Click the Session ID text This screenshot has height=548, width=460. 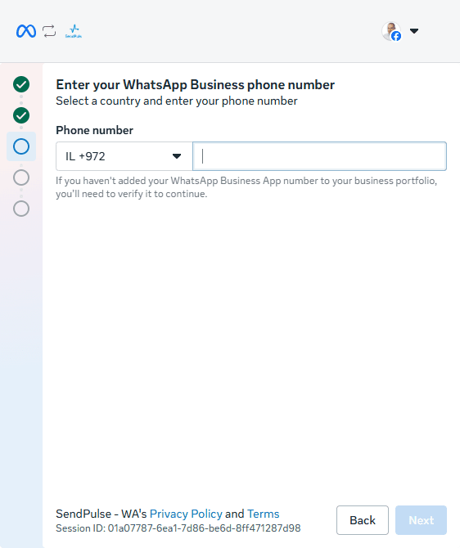click(178, 528)
